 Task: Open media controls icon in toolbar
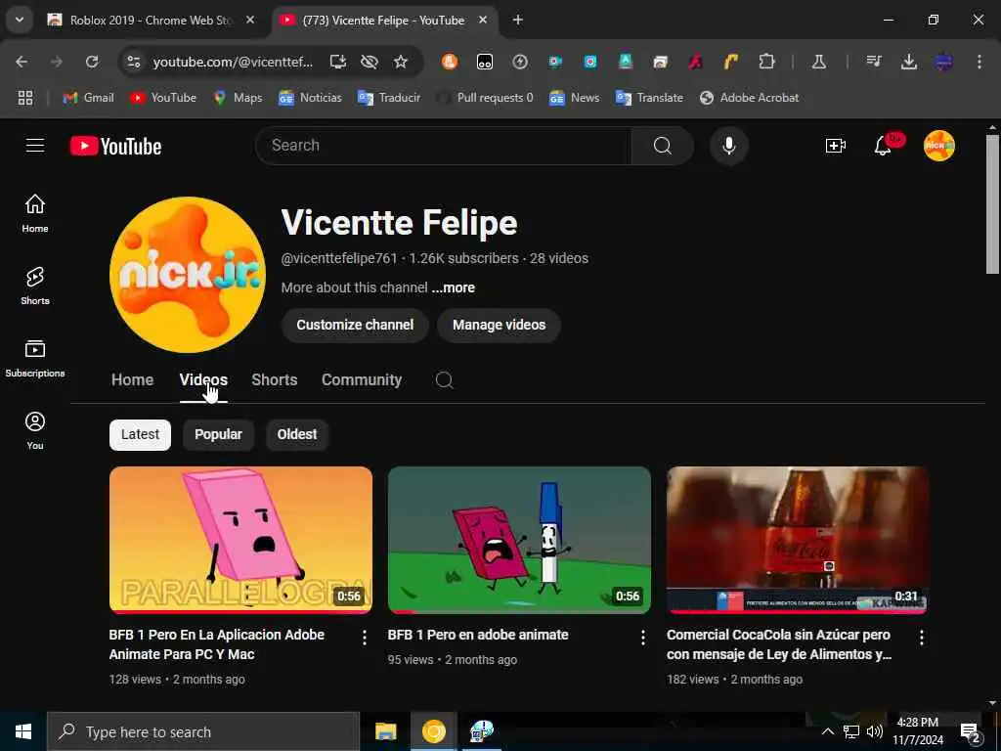coord(873,62)
